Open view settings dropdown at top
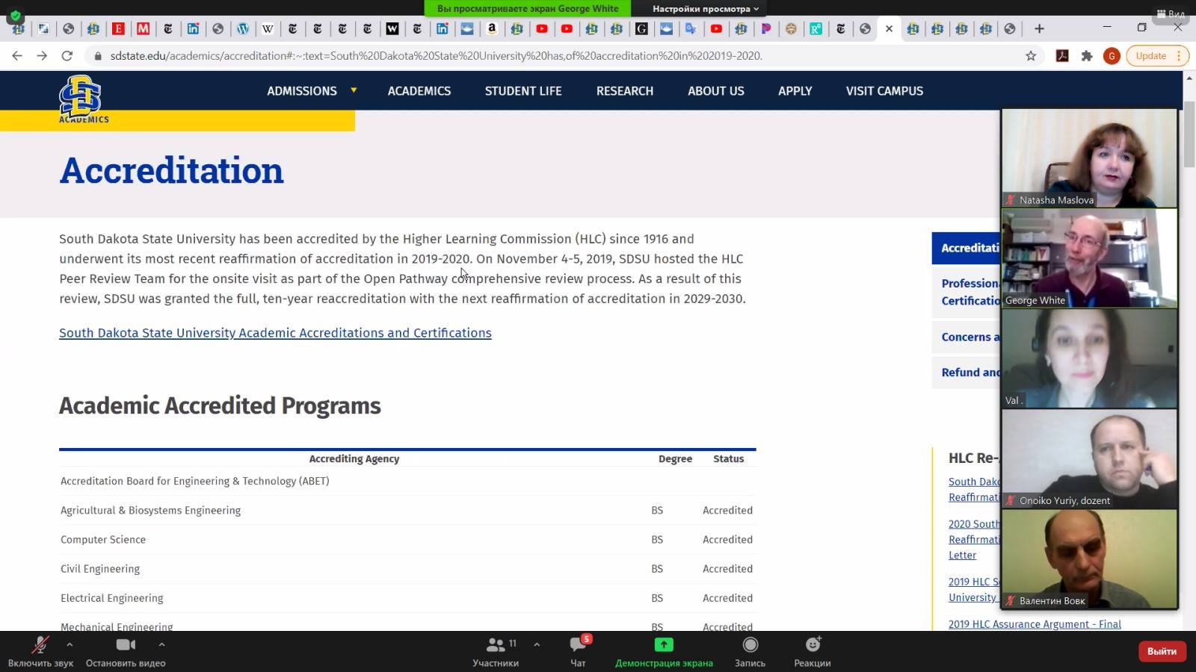 [705, 9]
